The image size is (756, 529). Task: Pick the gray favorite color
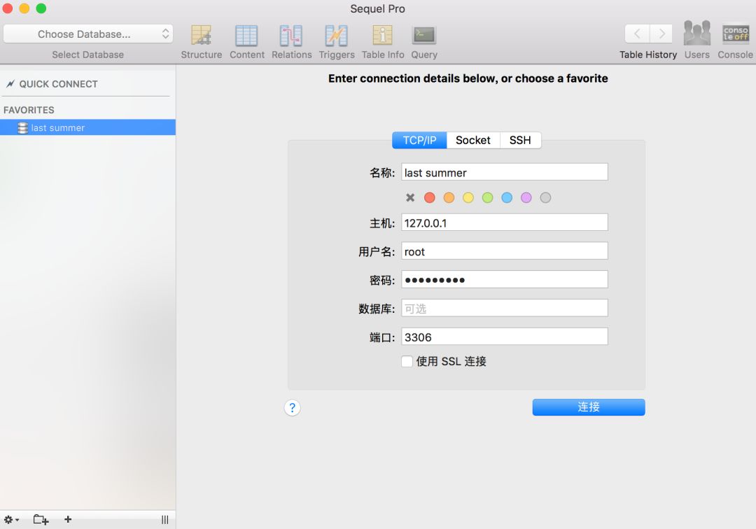tap(545, 197)
